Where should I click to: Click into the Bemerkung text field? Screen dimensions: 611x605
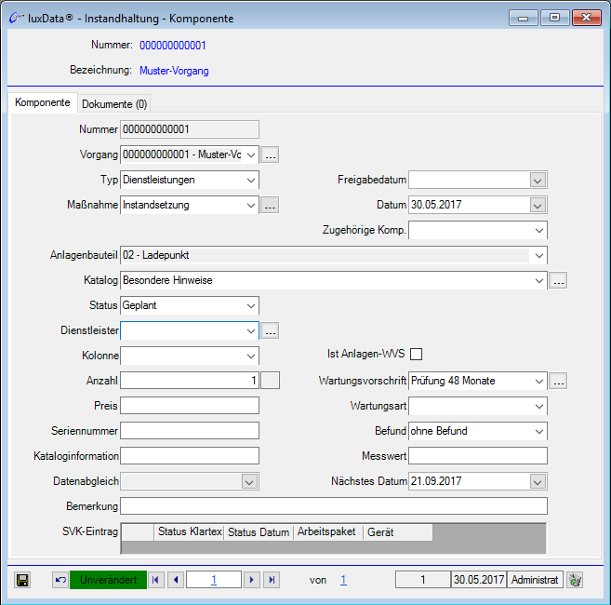pyautogui.click(x=334, y=506)
